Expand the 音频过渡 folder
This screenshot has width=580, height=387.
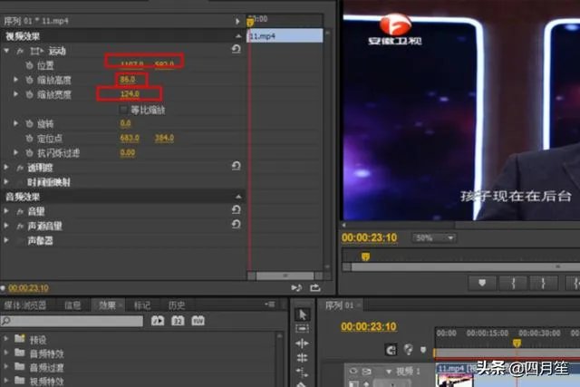(6, 366)
